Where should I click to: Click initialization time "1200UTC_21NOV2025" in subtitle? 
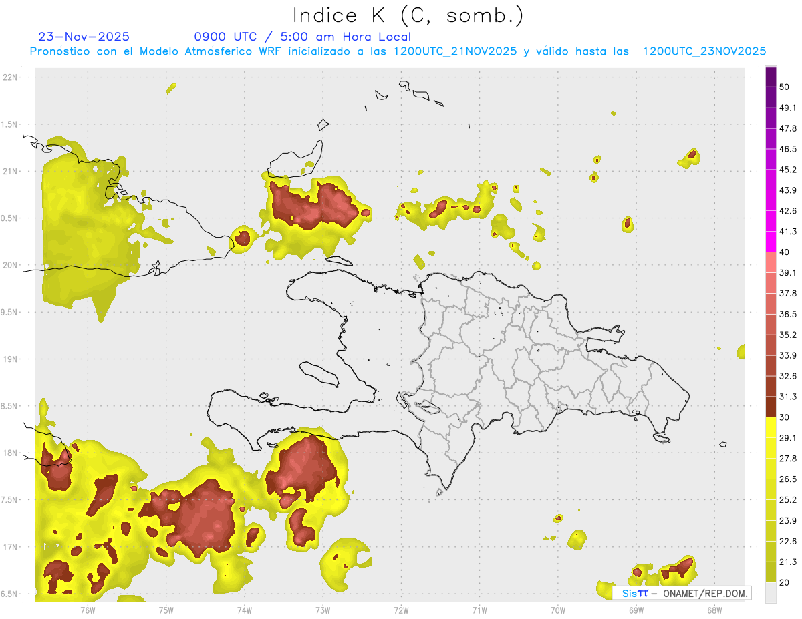[455, 51]
